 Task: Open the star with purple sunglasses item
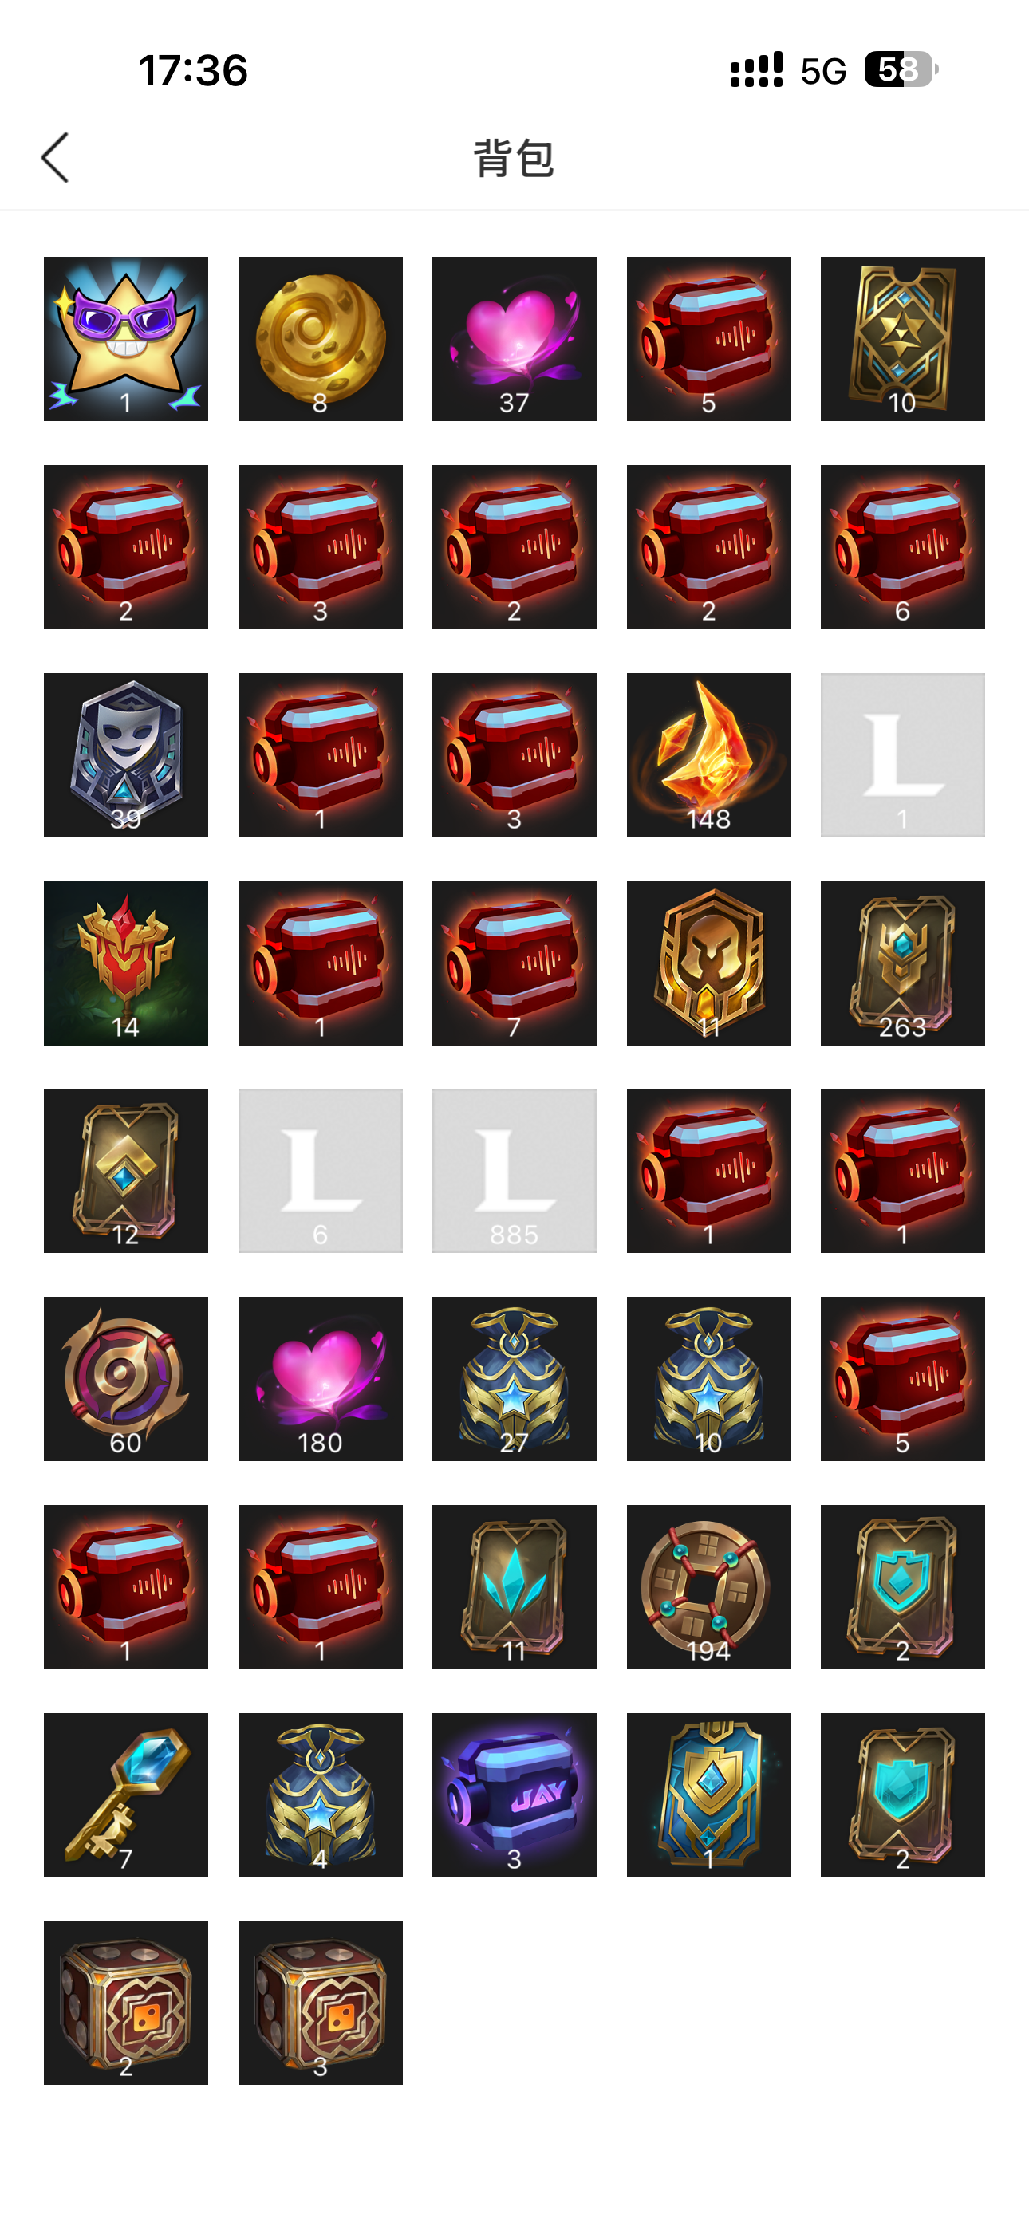(x=125, y=338)
